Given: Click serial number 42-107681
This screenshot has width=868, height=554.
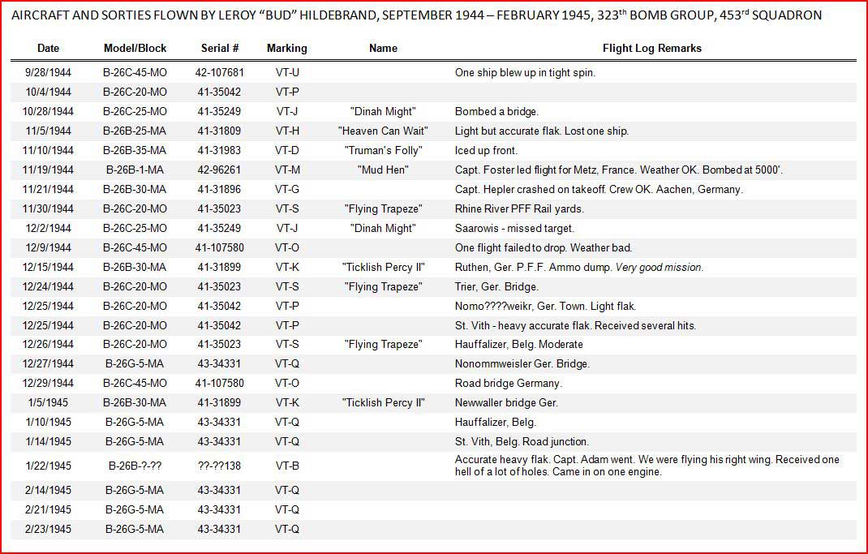Looking at the screenshot, I should click(x=220, y=72).
